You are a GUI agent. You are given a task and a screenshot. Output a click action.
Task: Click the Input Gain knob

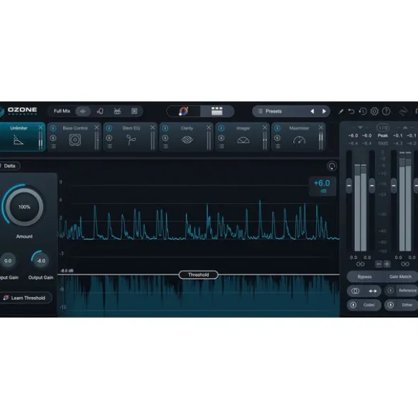tap(8, 261)
